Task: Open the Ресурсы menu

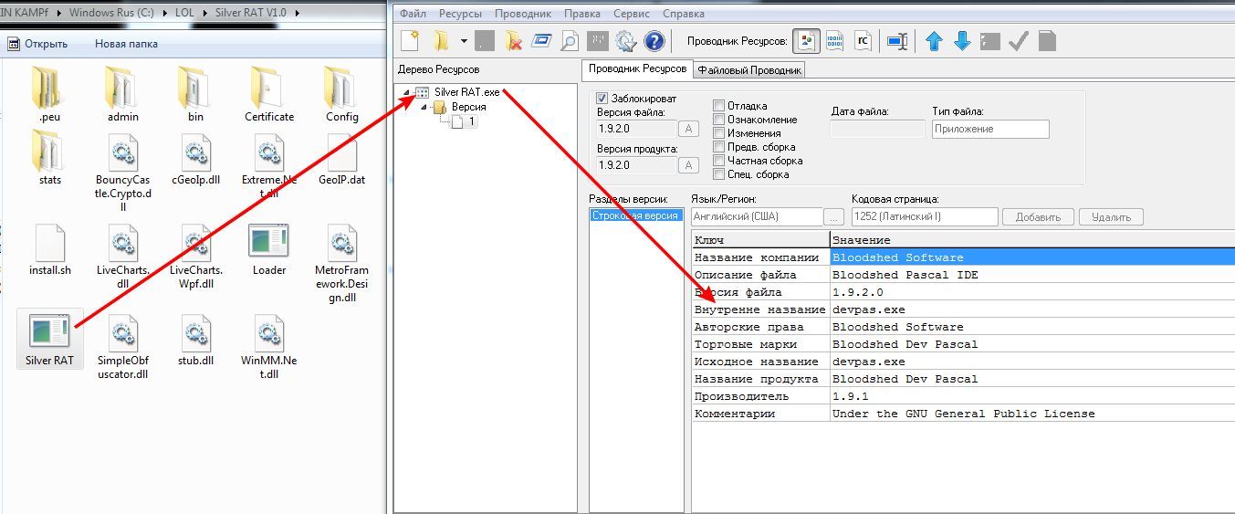Action: [460, 14]
